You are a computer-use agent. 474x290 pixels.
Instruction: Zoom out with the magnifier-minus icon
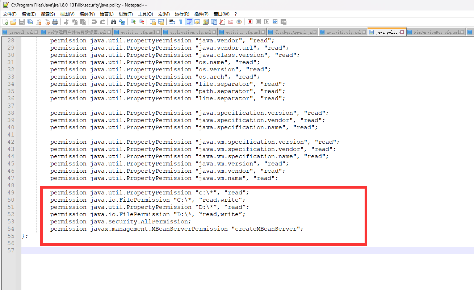point(141,22)
